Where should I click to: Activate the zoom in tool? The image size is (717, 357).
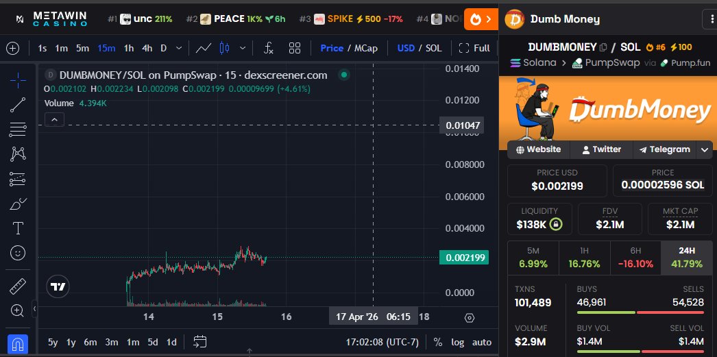[18, 311]
